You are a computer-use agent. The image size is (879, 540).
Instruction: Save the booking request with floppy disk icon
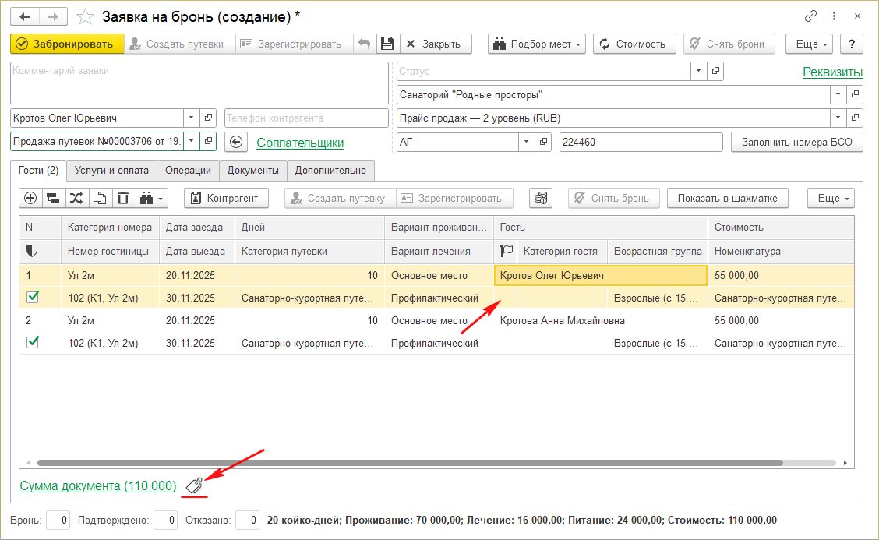click(386, 44)
